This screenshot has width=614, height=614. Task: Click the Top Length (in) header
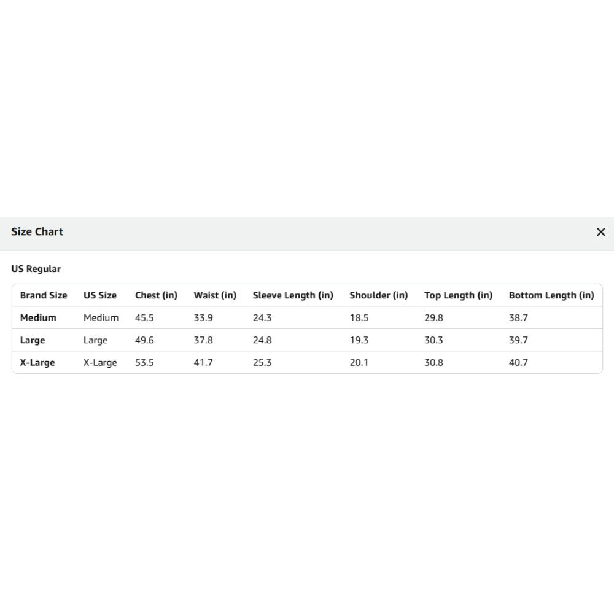(x=458, y=295)
